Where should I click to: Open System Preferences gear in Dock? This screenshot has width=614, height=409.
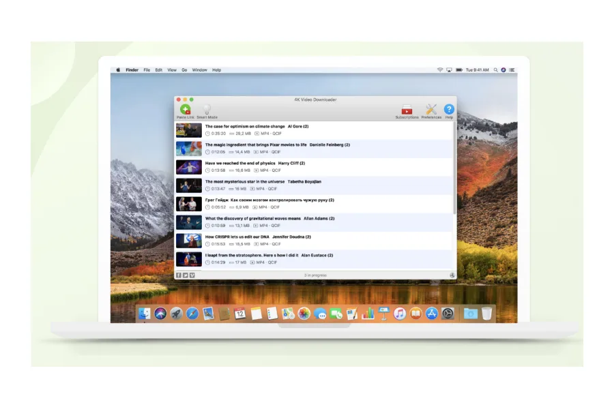click(x=448, y=314)
